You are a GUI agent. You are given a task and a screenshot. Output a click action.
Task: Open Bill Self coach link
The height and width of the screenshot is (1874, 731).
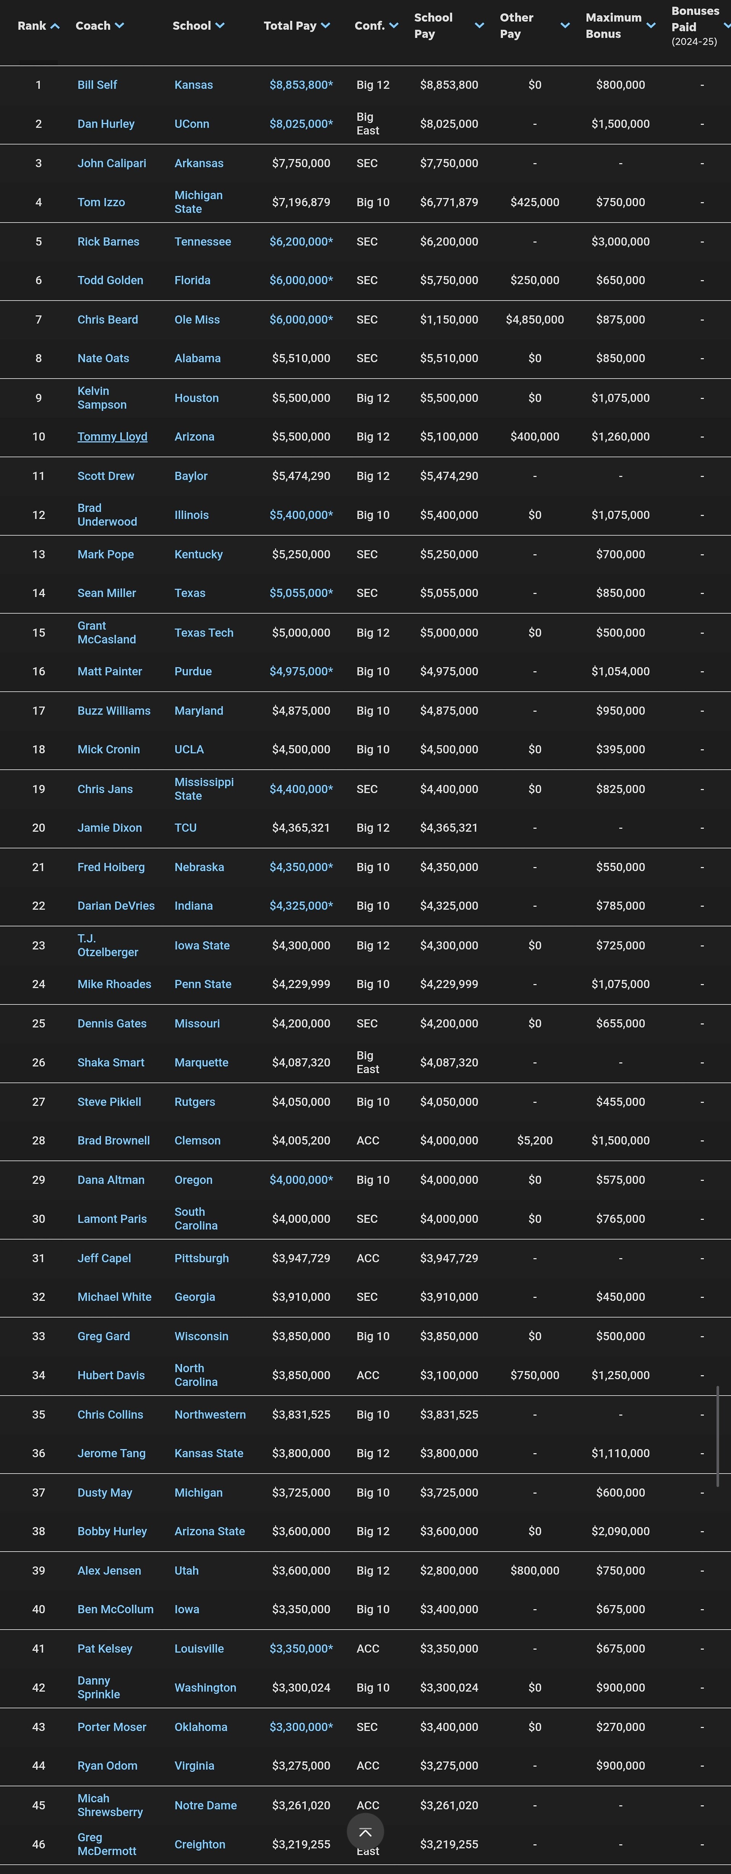pos(97,85)
